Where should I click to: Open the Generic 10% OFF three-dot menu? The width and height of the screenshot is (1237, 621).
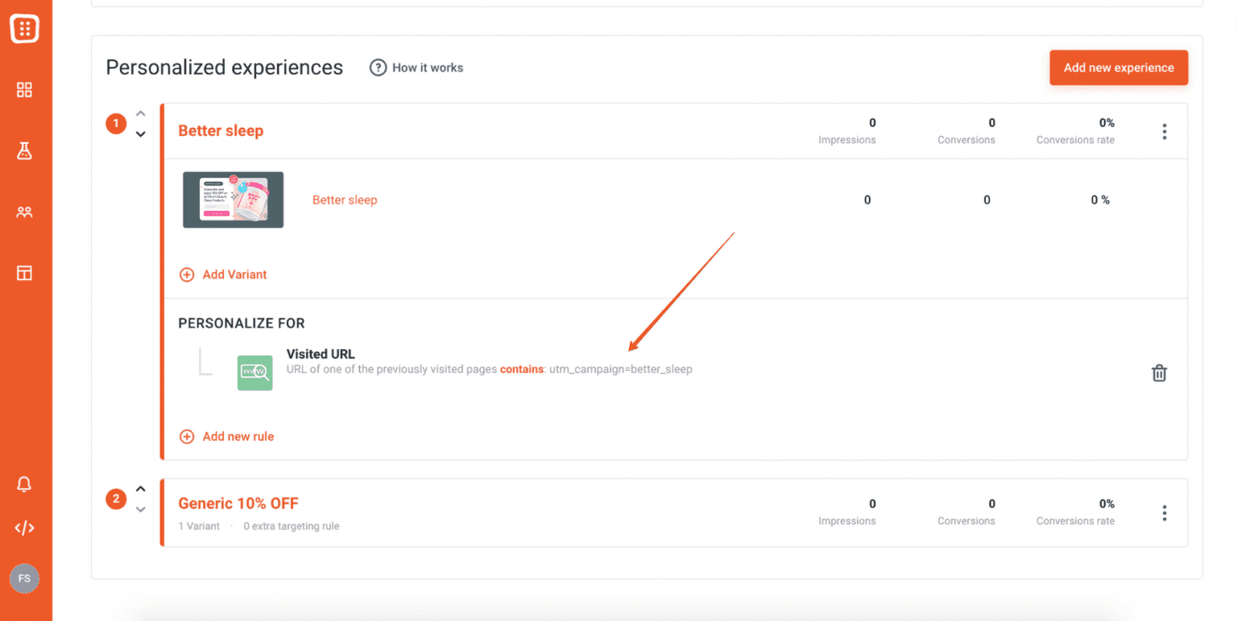click(x=1165, y=512)
